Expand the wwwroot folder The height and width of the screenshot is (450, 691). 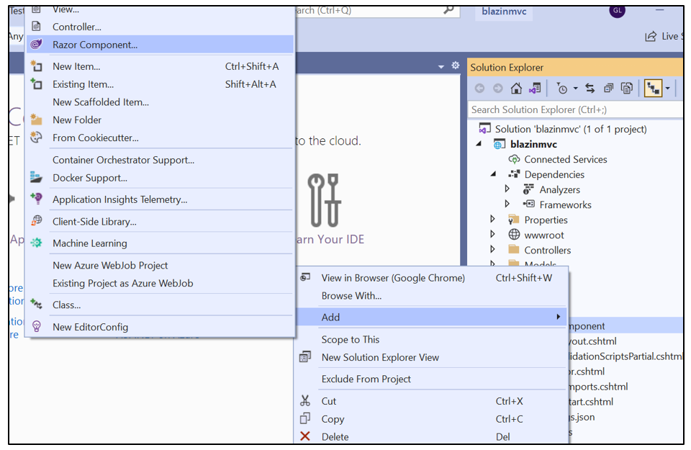(493, 235)
